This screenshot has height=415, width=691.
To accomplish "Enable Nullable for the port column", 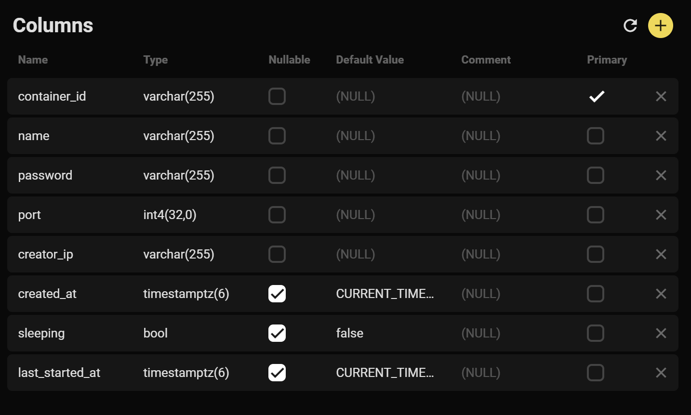I will pyautogui.click(x=277, y=215).
